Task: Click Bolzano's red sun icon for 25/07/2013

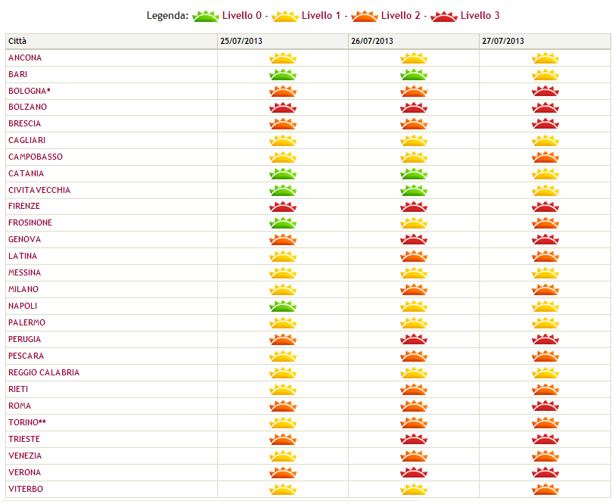Action: tap(283, 107)
